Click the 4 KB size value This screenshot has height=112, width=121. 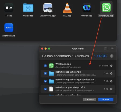coord(106,89)
